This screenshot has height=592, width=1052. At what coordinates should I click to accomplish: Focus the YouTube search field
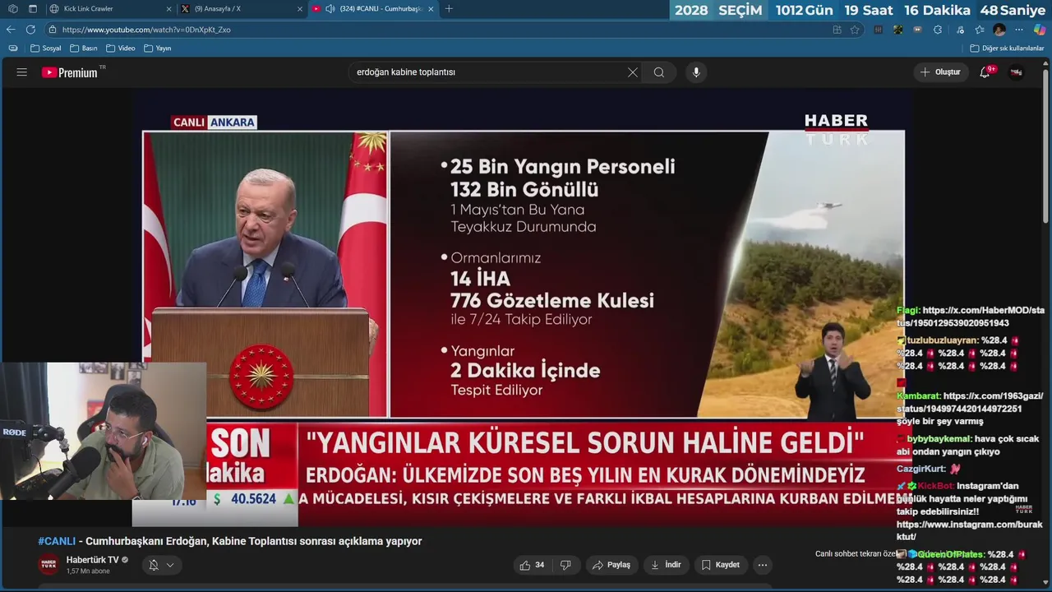[487, 72]
